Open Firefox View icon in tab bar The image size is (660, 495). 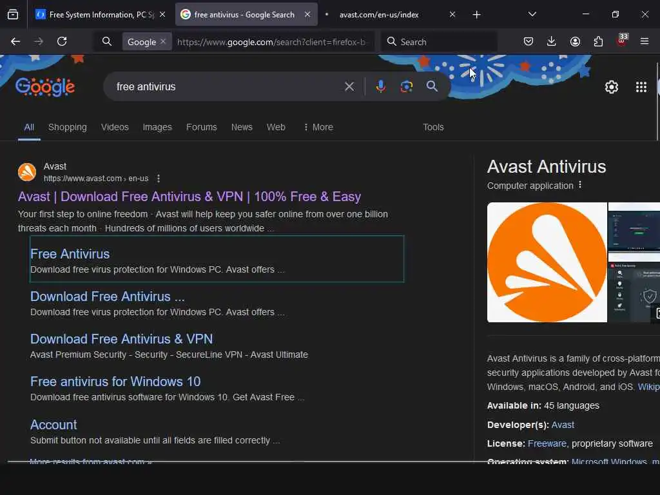point(13,15)
